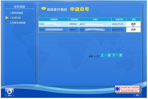Click the 开票金额 column header
This screenshot has width=148, height=99.
tap(74, 19)
